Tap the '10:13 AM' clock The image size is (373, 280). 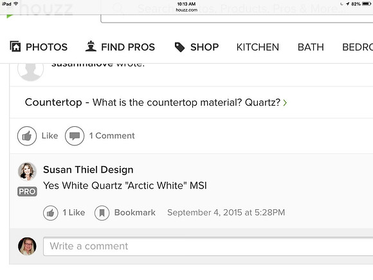click(186, 4)
